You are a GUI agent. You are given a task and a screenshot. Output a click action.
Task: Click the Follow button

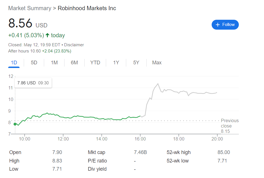(x=225, y=25)
